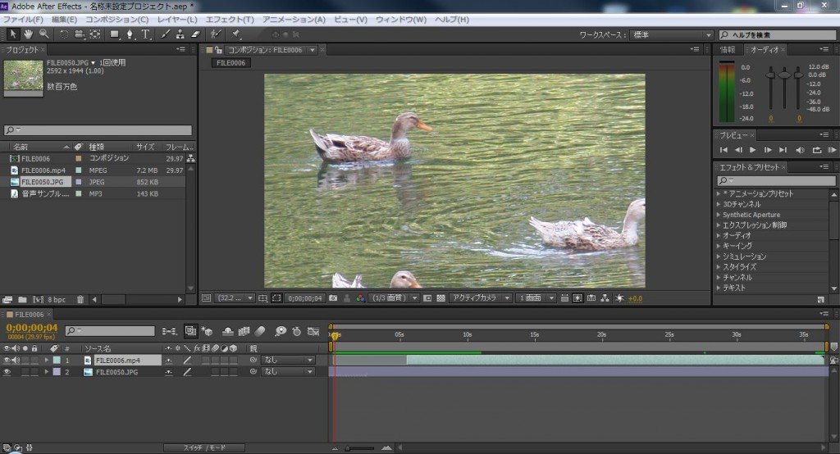Open the エフェクト(T) menu
Screen dimensions: 840x454
tap(230, 20)
